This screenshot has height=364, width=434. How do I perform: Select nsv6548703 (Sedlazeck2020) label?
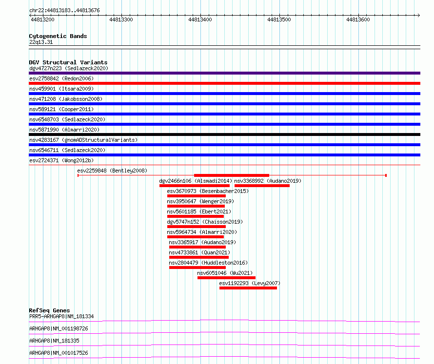(67, 119)
